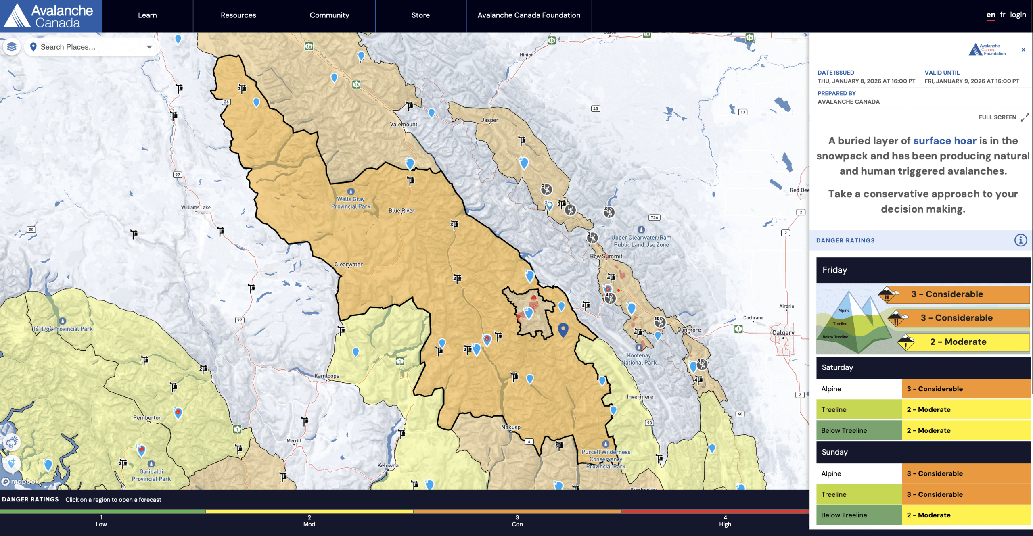Select the en language option
The image size is (1033, 536).
[x=991, y=15]
